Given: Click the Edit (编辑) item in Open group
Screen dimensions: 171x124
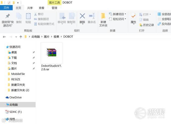Looking at the screenshot, I should click(144, 20).
